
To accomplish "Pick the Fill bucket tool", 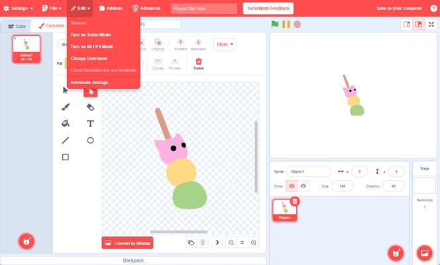I will tap(66, 123).
